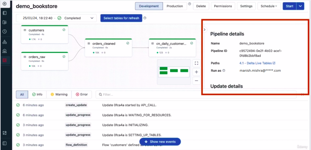Collapse the Pipeline details side panel
The height and width of the screenshot is (150, 311).
click(x=205, y=30)
